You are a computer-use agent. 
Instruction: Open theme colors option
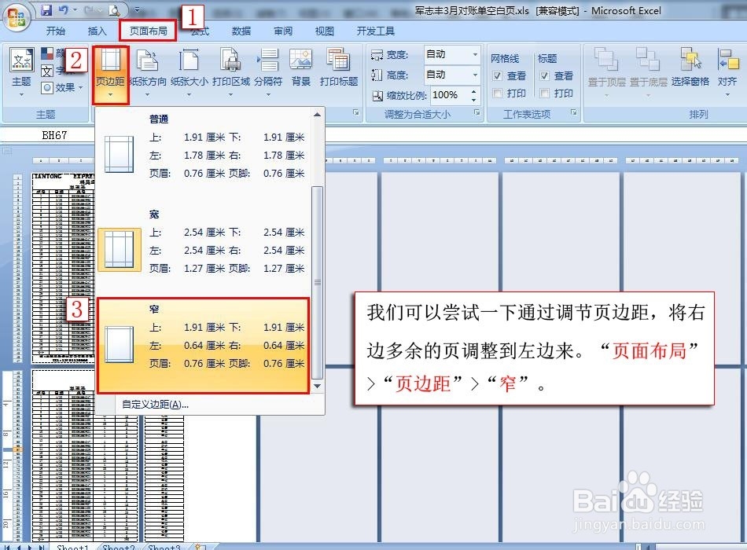[x=53, y=53]
